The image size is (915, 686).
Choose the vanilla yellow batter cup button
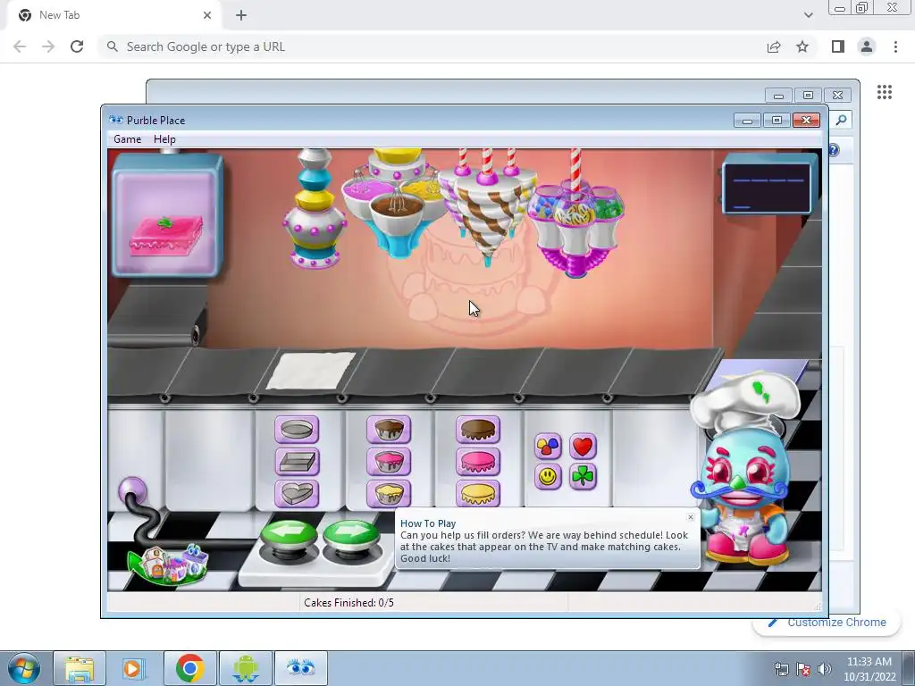pyautogui.click(x=389, y=494)
